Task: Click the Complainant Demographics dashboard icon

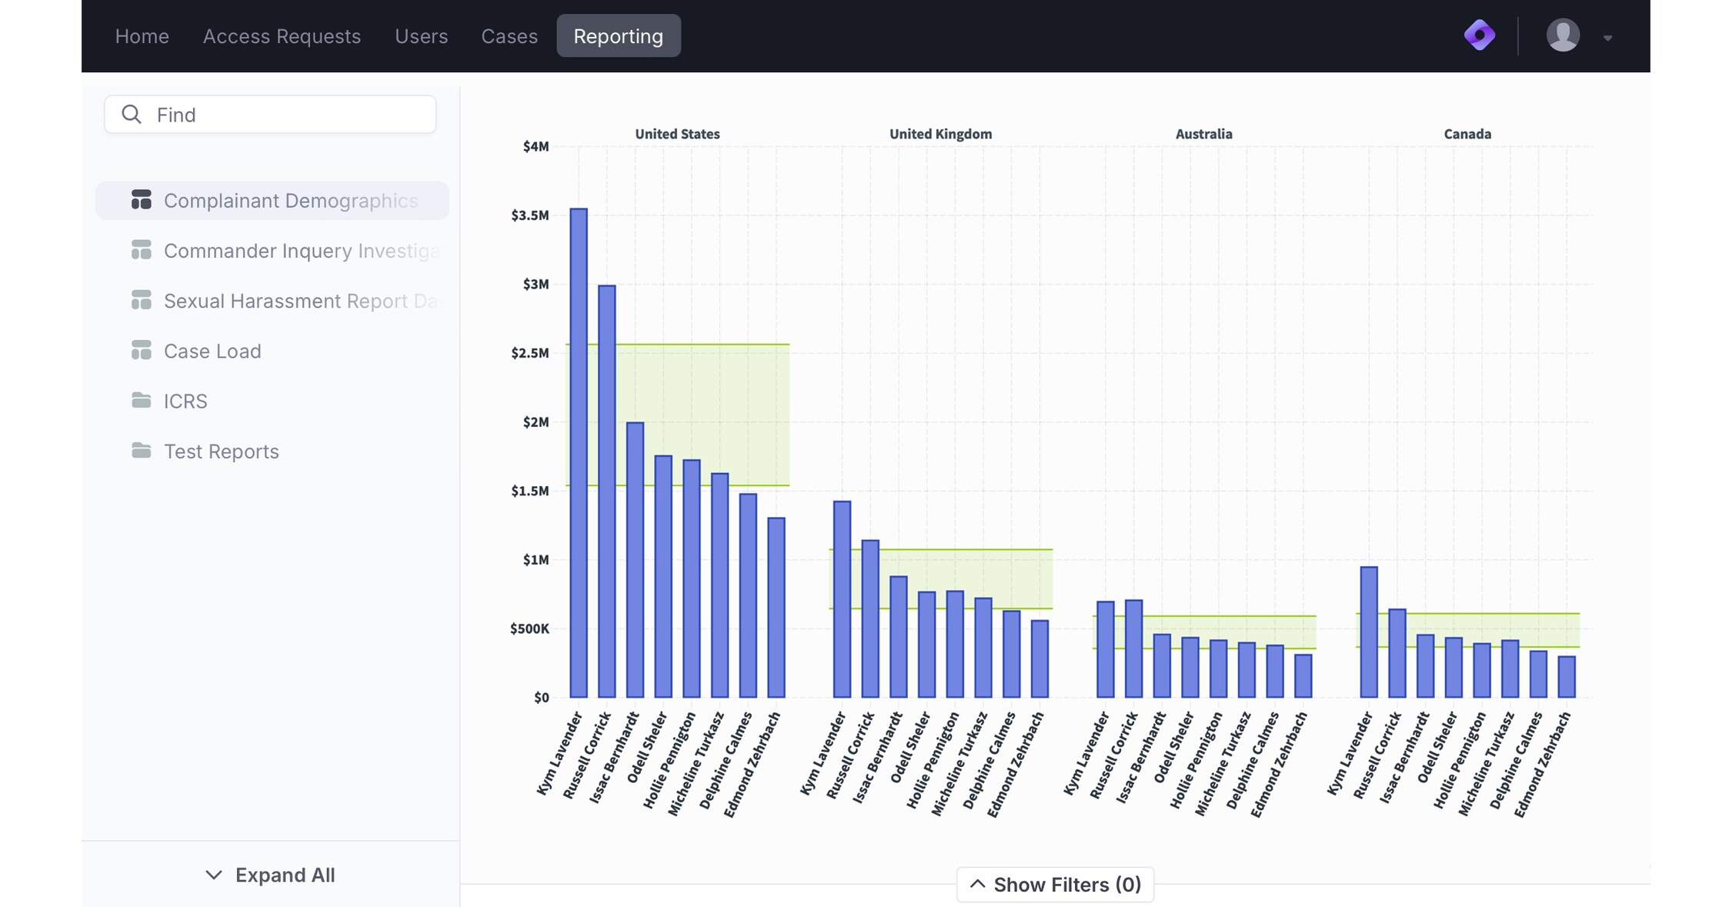Action: tap(141, 200)
